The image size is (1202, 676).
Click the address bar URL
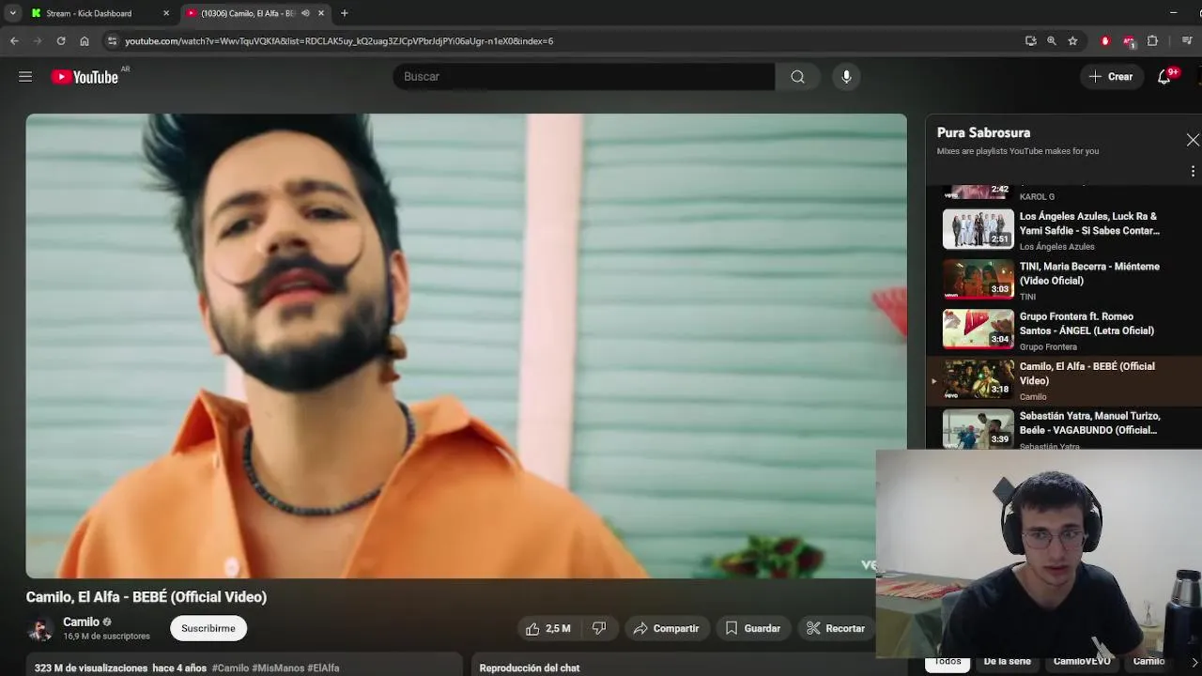tap(339, 41)
